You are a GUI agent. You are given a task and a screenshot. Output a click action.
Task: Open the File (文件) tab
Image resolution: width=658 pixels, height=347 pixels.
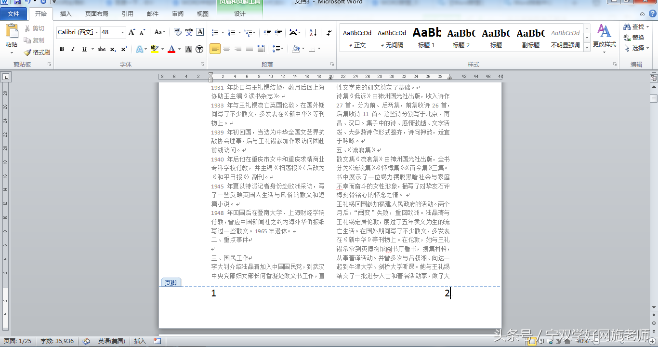tap(13, 14)
